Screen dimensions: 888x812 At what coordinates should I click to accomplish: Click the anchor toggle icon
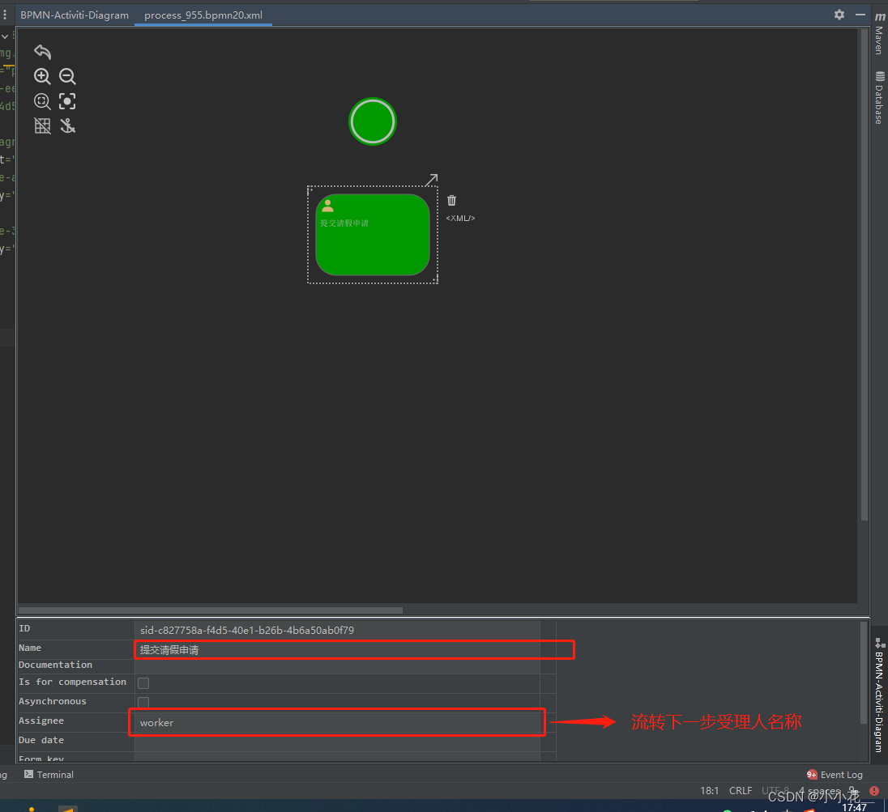(x=67, y=126)
